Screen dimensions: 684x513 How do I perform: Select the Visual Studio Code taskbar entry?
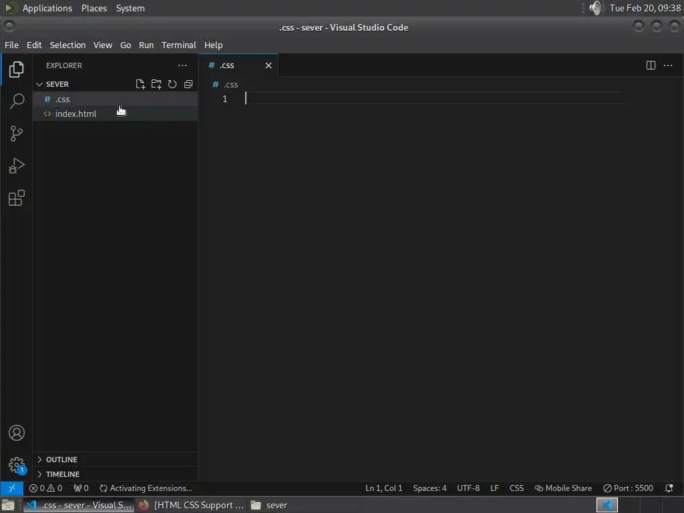(x=79, y=505)
